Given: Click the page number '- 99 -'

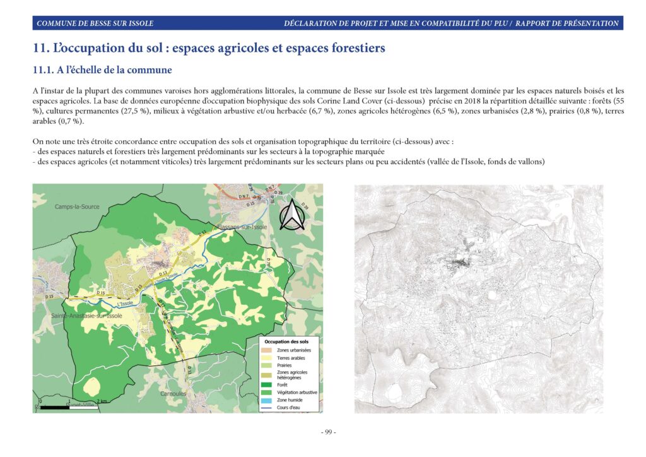Looking at the screenshot, I should [328, 432].
